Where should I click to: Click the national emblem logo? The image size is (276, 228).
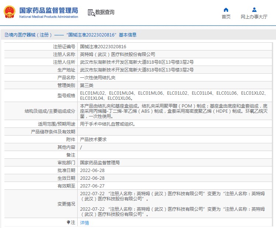click(x=10, y=12)
